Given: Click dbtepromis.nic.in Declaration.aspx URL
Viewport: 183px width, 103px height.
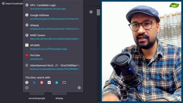Looking at the screenshot, I should (49, 49).
